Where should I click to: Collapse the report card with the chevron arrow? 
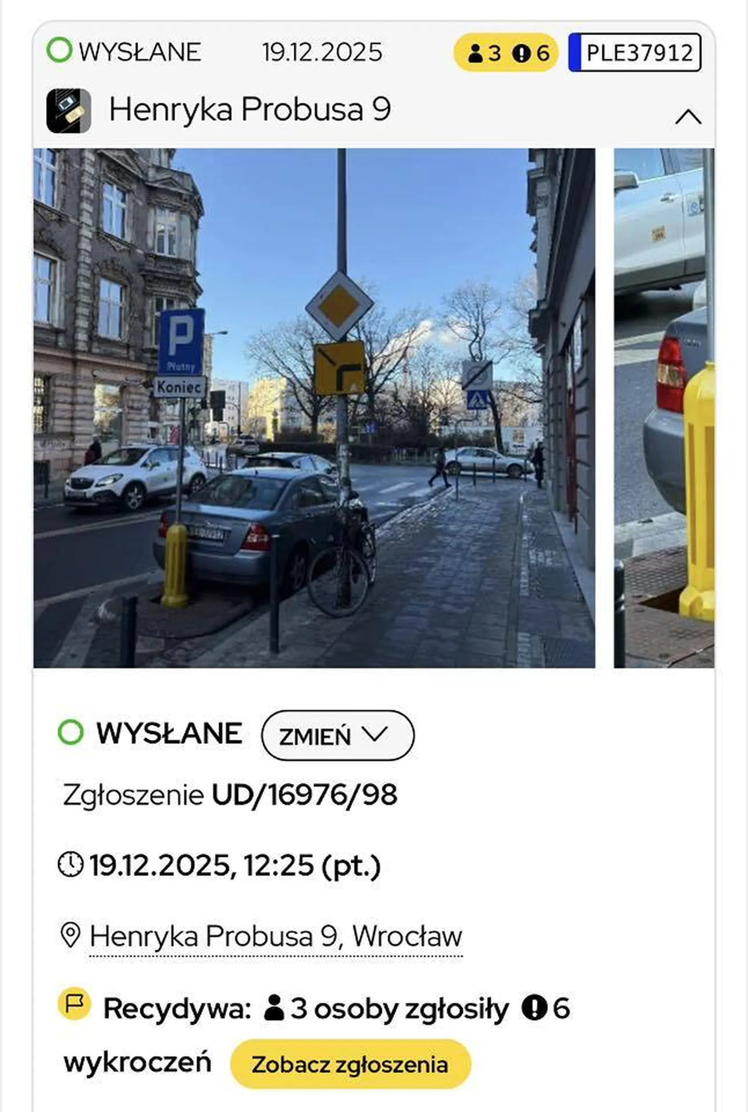coord(688,117)
